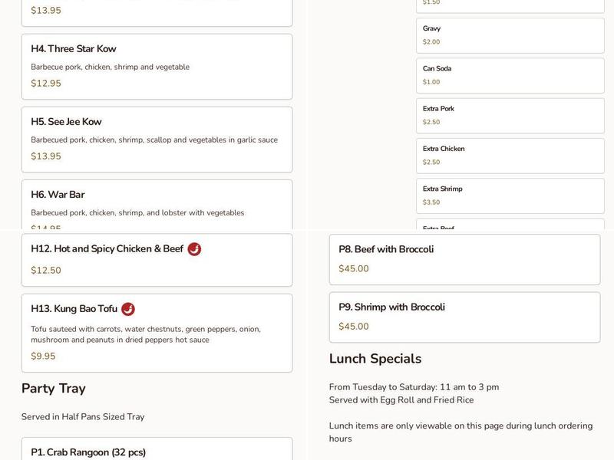Screen dimensions: 614x460
Task: Click the P8 Beef with Broccoli card
Action: tap(465, 260)
